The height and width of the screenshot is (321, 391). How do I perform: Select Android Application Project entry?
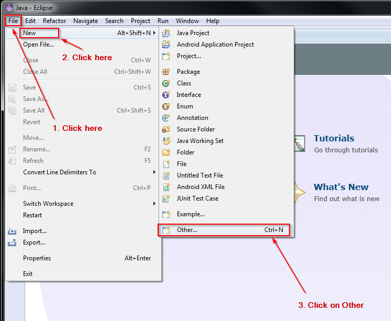point(227,45)
